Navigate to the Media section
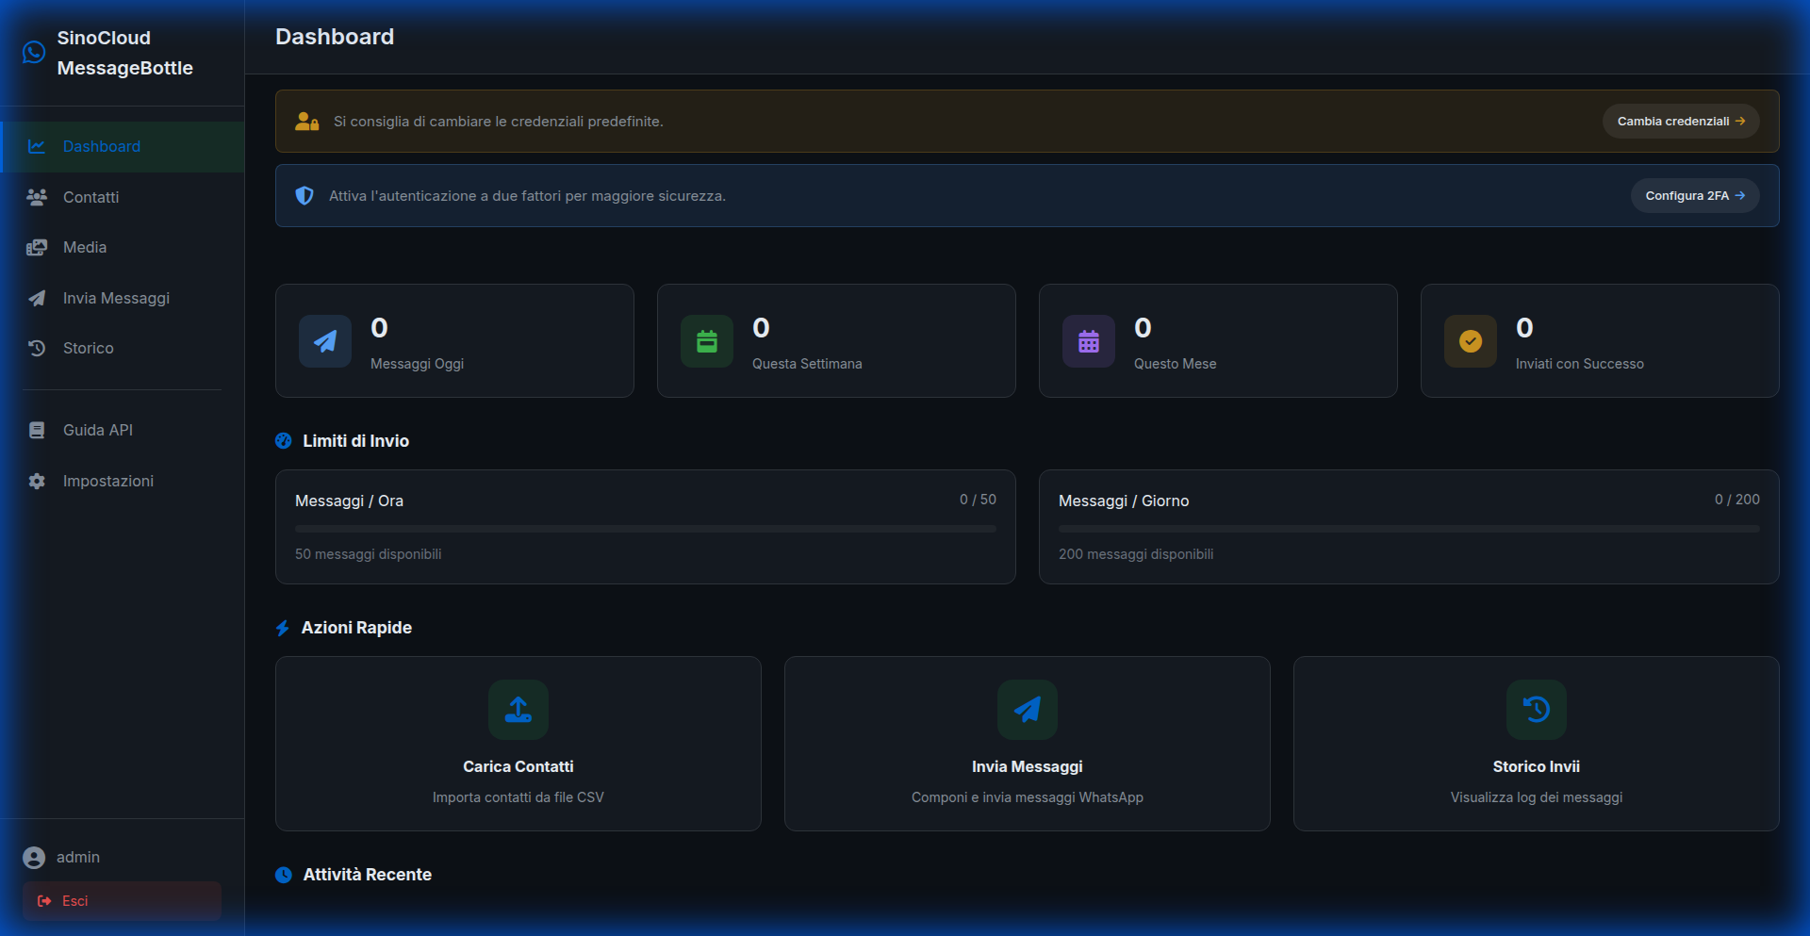The image size is (1810, 936). (85, 247)
